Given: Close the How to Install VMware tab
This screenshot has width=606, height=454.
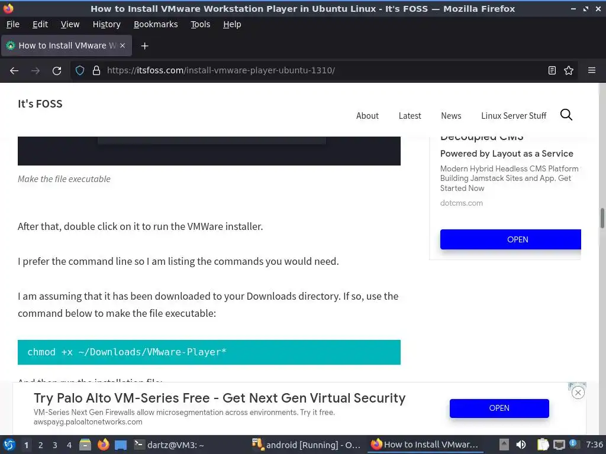Looking at the screenshot, I should [123, 46].
